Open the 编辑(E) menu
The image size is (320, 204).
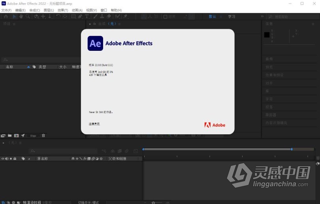pyautogui.click(x=21, y=10)
